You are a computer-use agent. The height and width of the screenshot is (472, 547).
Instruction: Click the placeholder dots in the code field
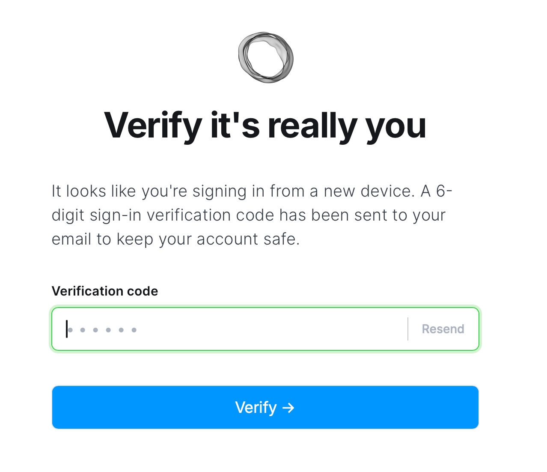pos(102,330)
